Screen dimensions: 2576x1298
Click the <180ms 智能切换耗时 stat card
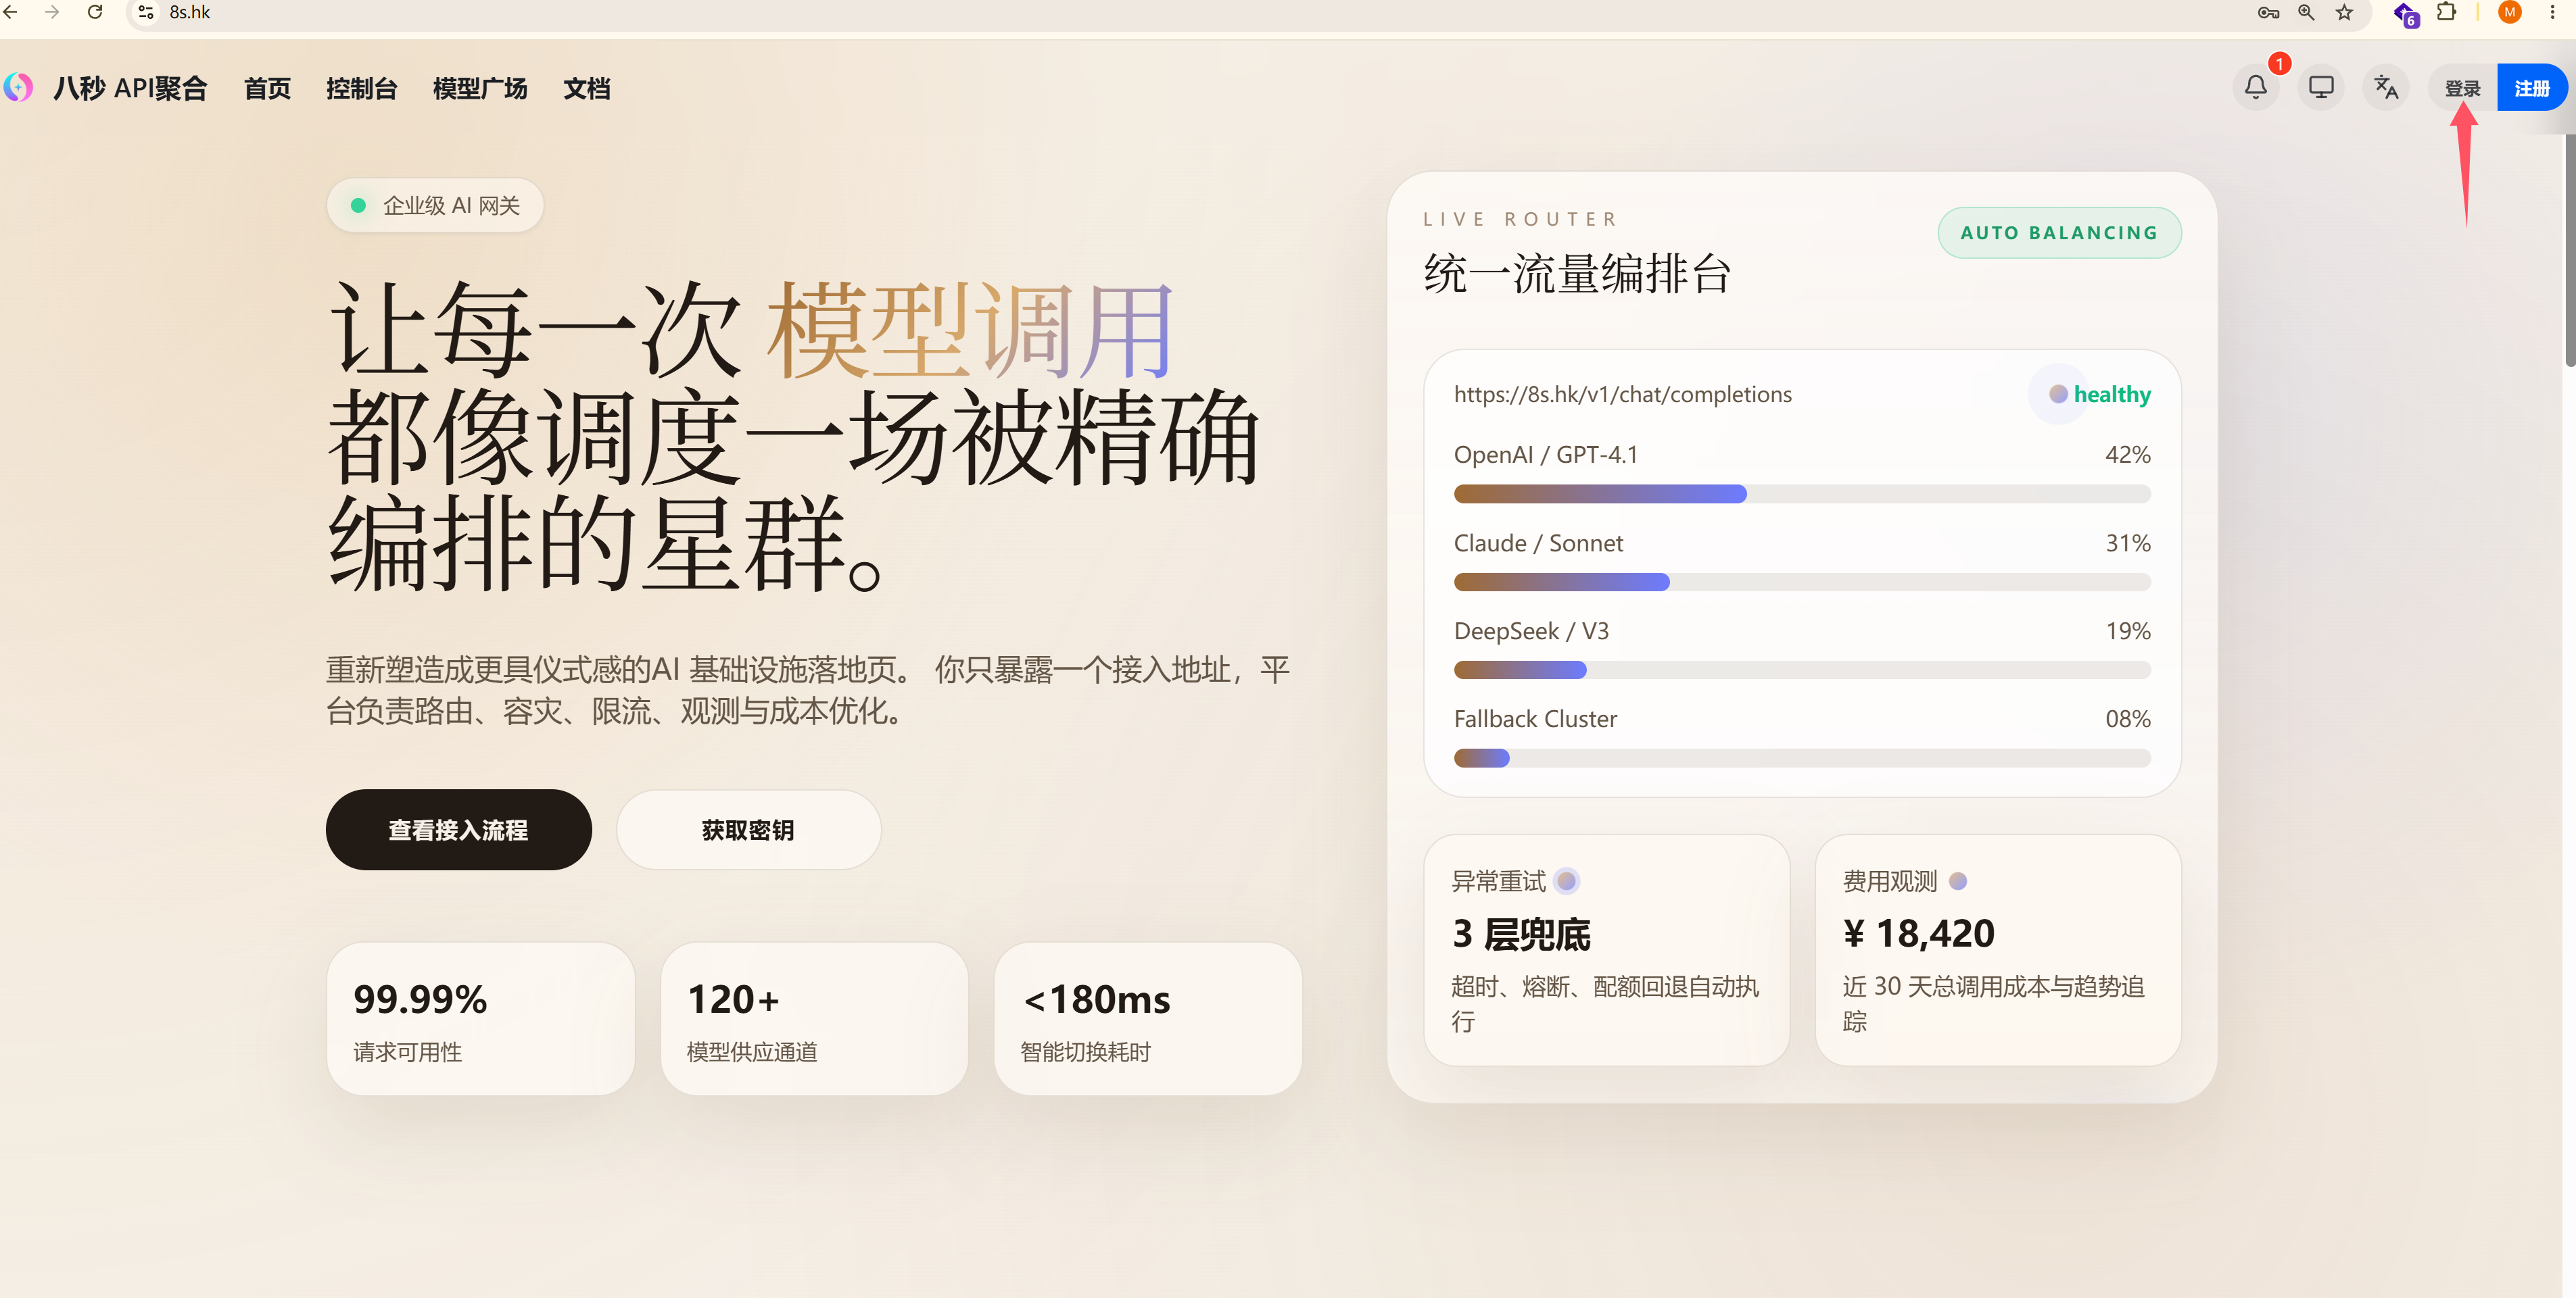coord(1148,1019)
